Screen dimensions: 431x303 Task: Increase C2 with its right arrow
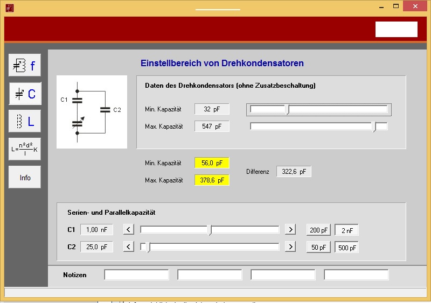click(x=290, y=247)
